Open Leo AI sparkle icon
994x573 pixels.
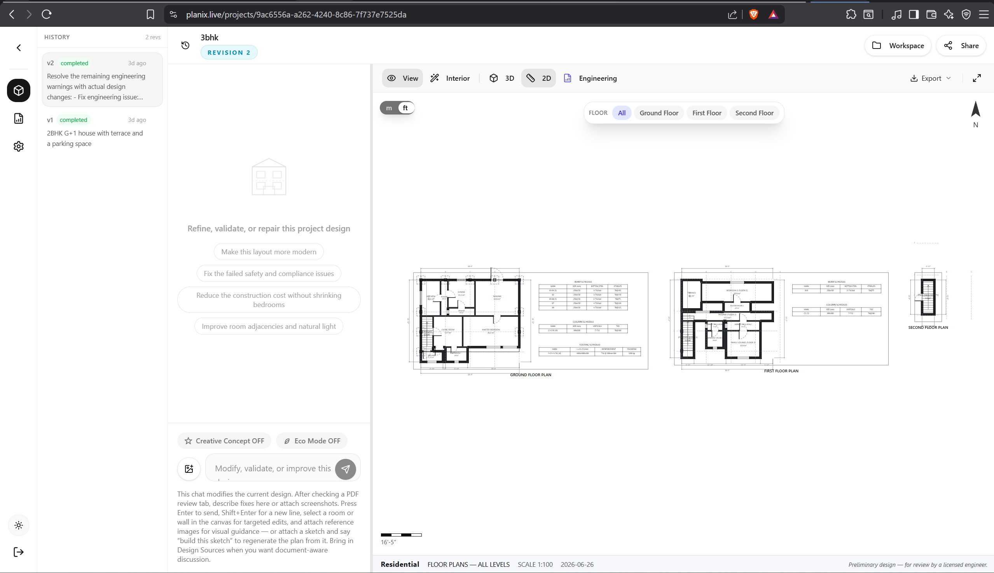click(949, 15)
